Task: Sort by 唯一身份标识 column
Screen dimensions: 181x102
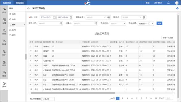Action: 80,42
